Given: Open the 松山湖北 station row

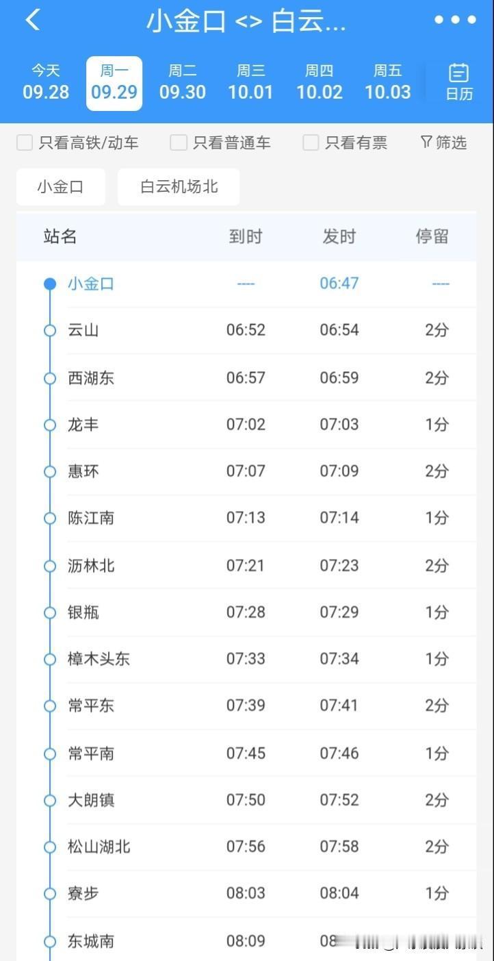Looking at the screenshot, I should pos(246,847).
